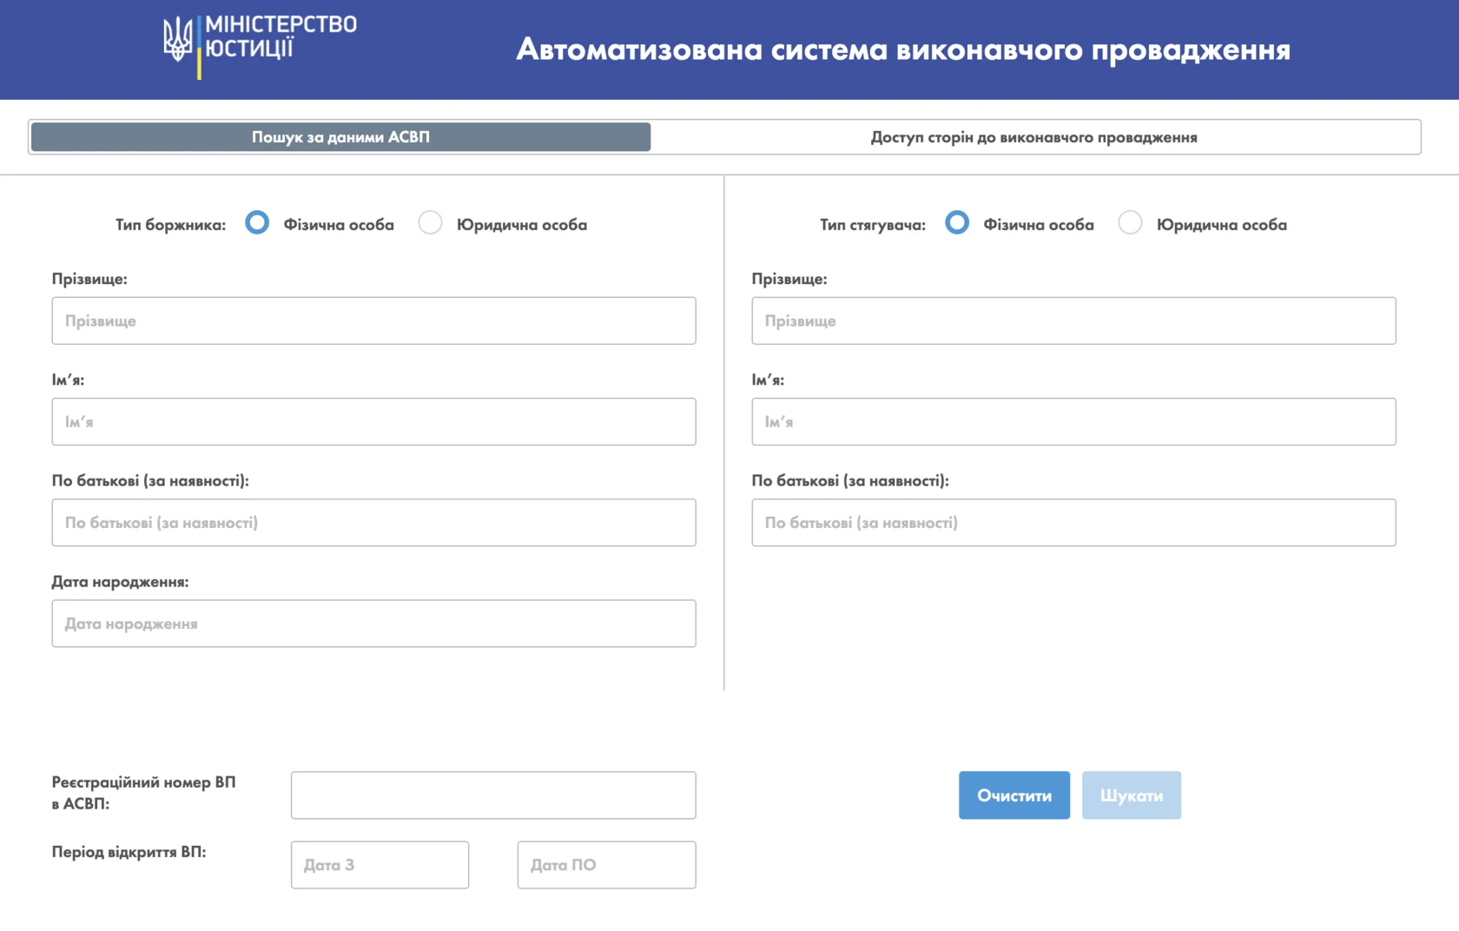Select 'Фізична особа' for debtor type

tap(257, 223)
